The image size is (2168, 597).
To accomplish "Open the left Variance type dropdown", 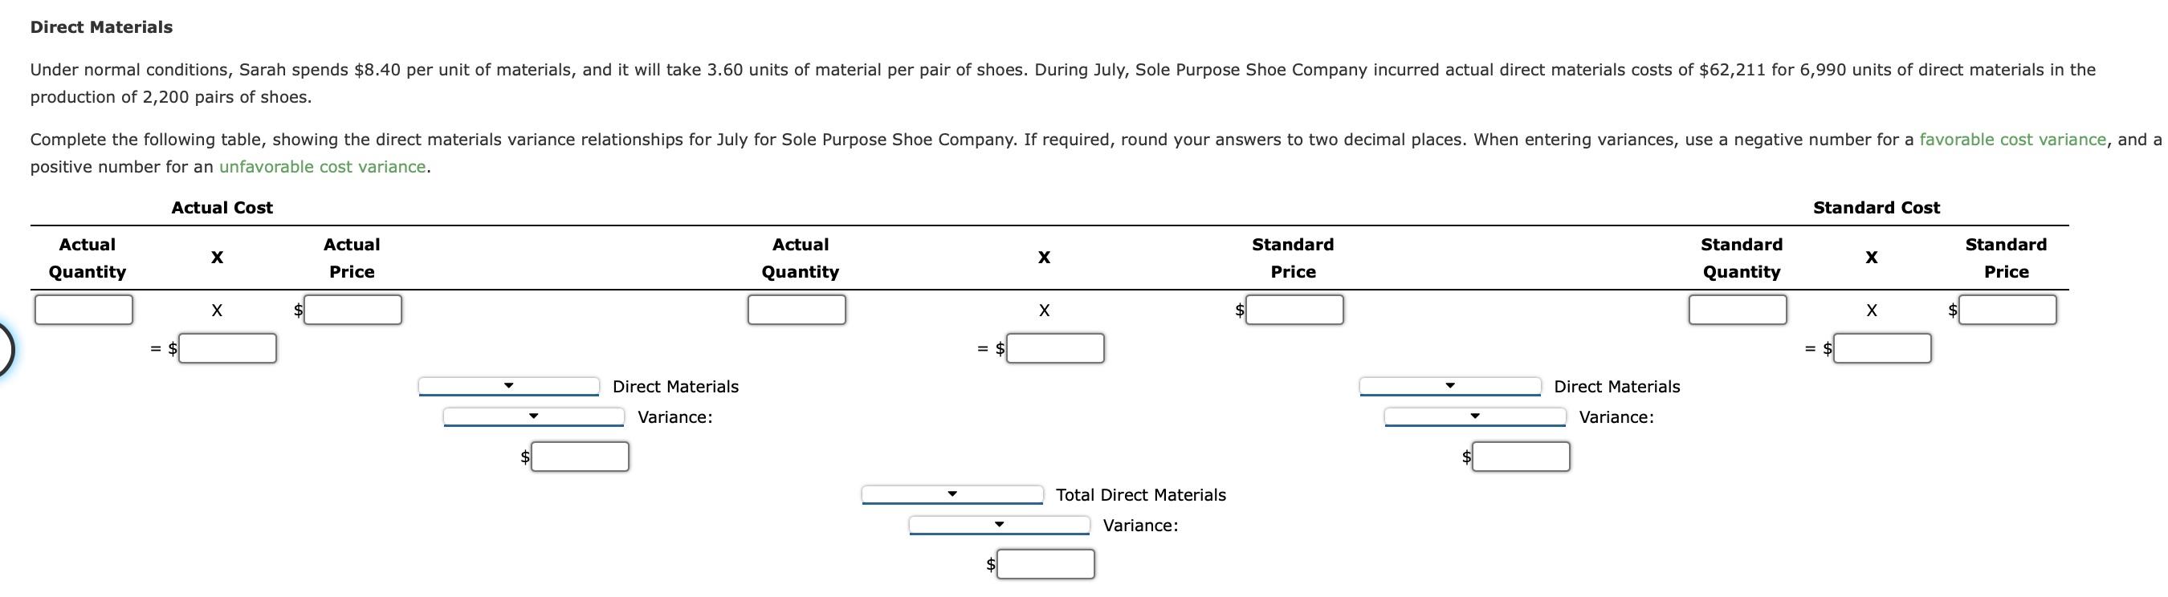I will [534, 416].
